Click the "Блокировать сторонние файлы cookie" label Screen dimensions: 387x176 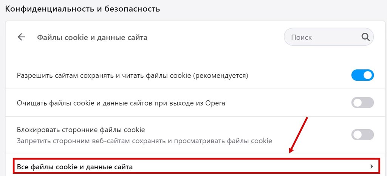pos(81,130)
